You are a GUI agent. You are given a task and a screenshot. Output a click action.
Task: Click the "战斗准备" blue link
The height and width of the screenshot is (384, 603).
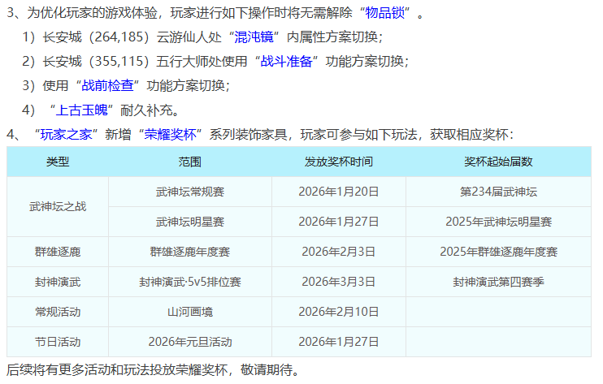[x=284, y=62]
